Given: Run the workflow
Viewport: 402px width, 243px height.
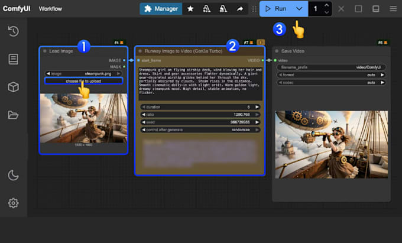Looking at the screenshot, I should point(275,9).
